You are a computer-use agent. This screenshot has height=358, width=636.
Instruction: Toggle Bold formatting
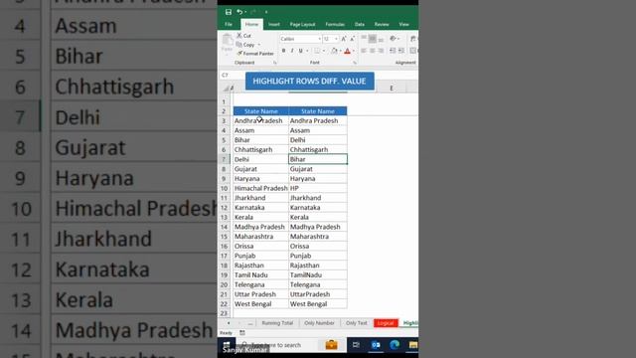pyautogui.click(x=283, y=51)
